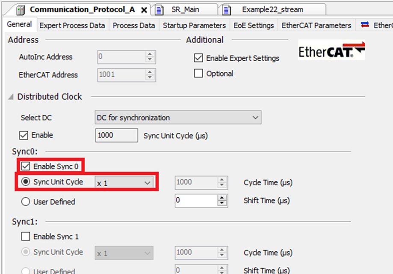This screenshot has width=393, height=274.
Task: Select the User Defined radio under Sync0
Action: coord(26,202)
